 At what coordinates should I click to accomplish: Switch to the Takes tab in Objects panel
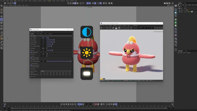click(185, 3)
